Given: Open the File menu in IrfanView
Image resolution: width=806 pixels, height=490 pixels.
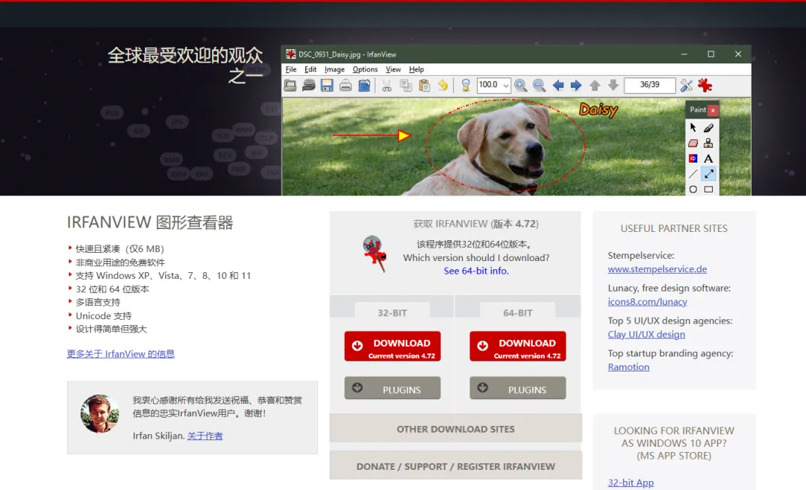Looking at the screenshot, I should click(291, 69).
